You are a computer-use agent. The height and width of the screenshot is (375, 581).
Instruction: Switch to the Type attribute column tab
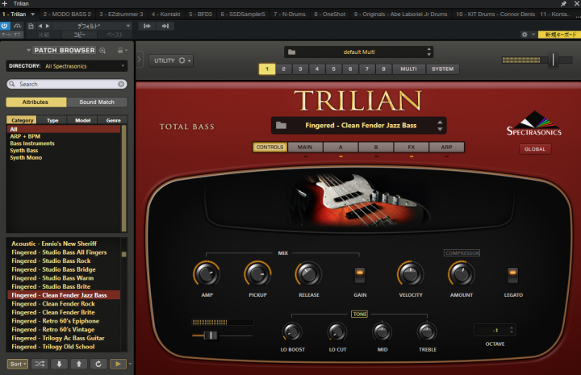click(52, 120)
